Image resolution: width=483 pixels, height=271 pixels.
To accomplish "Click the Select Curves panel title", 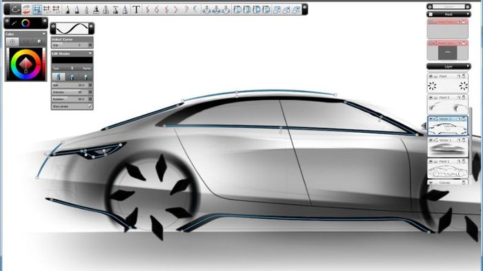I will coord(62,39).
